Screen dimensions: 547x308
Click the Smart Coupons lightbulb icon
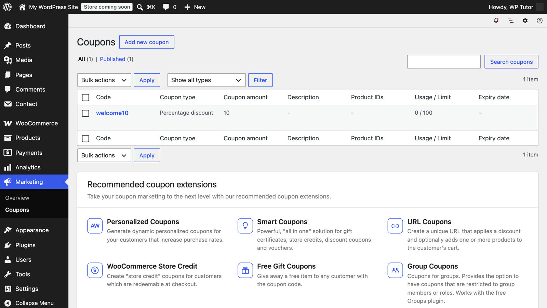[245, 226]
